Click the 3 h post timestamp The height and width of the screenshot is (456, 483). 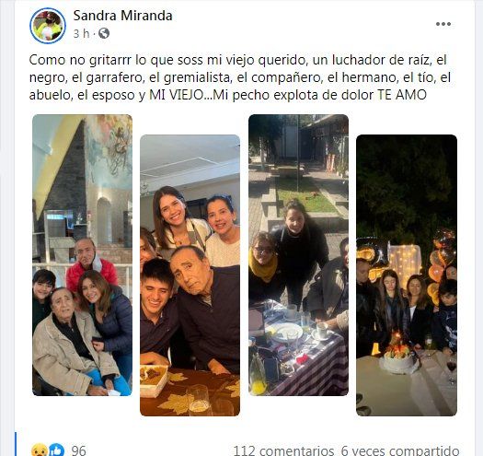(81, 34)
